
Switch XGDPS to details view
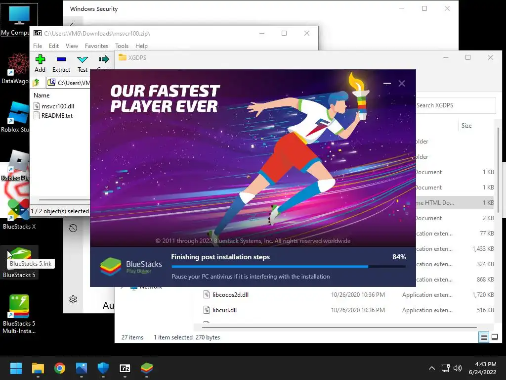(x=484, y=337)
